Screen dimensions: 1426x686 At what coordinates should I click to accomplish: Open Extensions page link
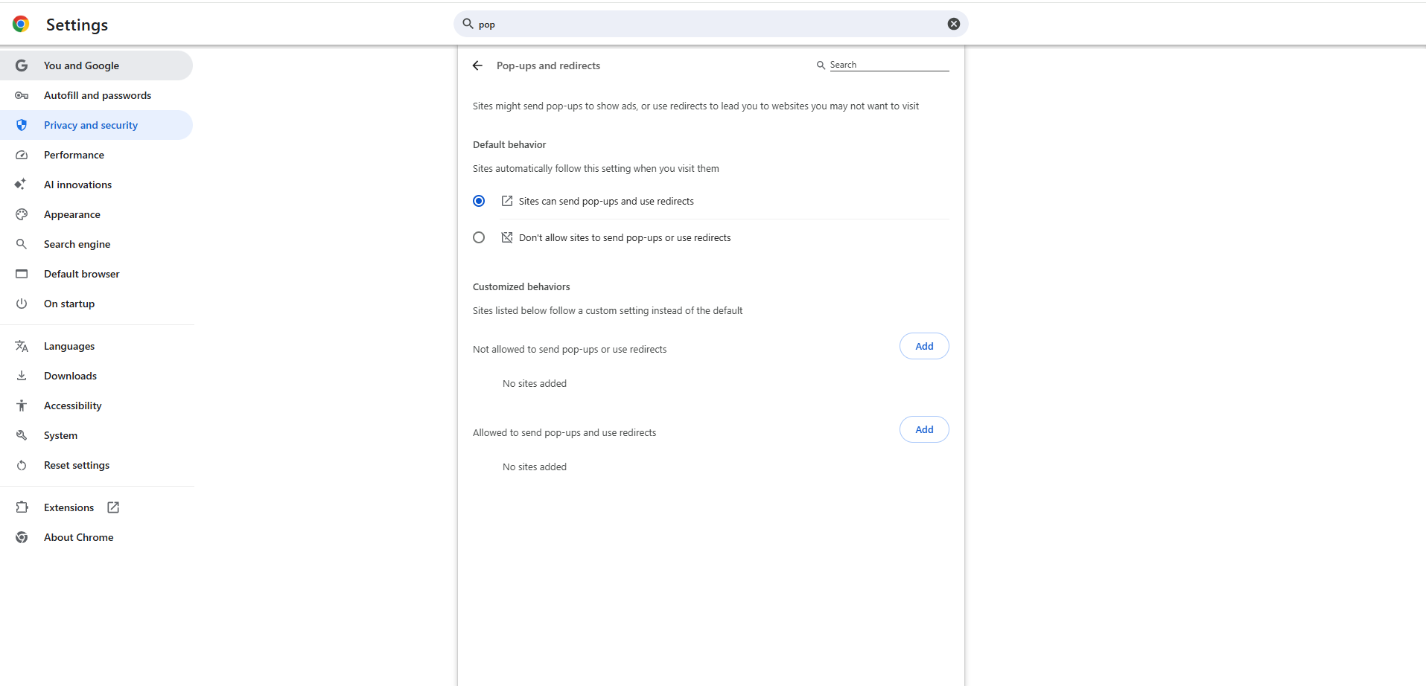pyautogui.click(x=96, y=507)
